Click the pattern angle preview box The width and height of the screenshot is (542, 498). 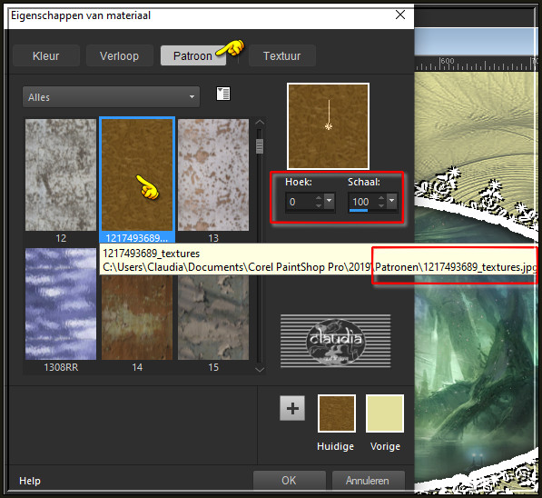pyautogui.click(x=328, y=126)
